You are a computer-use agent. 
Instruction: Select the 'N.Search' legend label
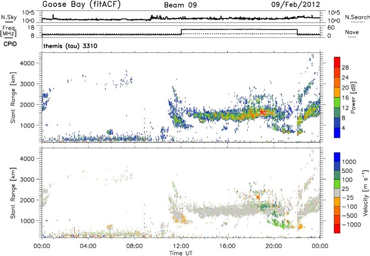357,17
